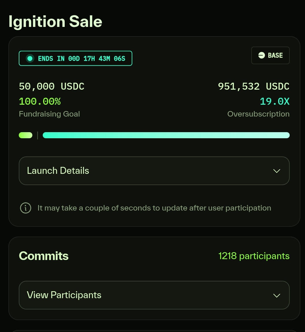This screenshot has width=305, height=332.
Task: Click the 951,532 USDC committed amount
Action: (x=254, y=86)
